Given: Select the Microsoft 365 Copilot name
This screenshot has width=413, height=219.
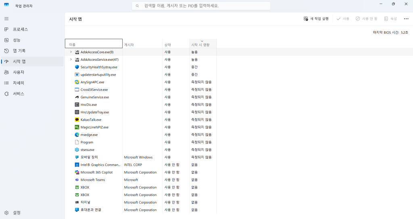Looking at the screenshot, I should tap(96, 172).
